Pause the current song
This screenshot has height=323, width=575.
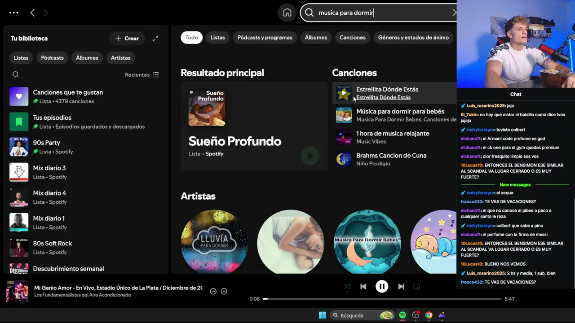click(x=382, y=287)
